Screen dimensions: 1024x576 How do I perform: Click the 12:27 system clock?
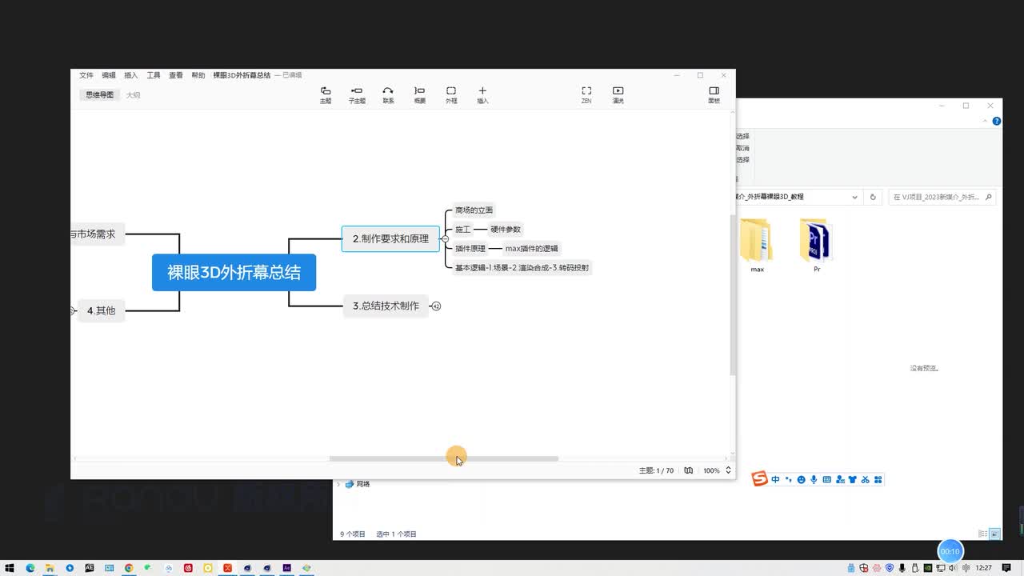click(984, 568)
